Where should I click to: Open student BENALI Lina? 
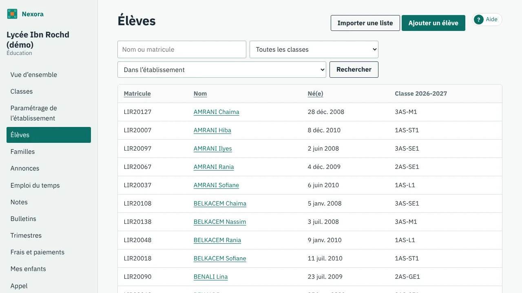(210, 277)
